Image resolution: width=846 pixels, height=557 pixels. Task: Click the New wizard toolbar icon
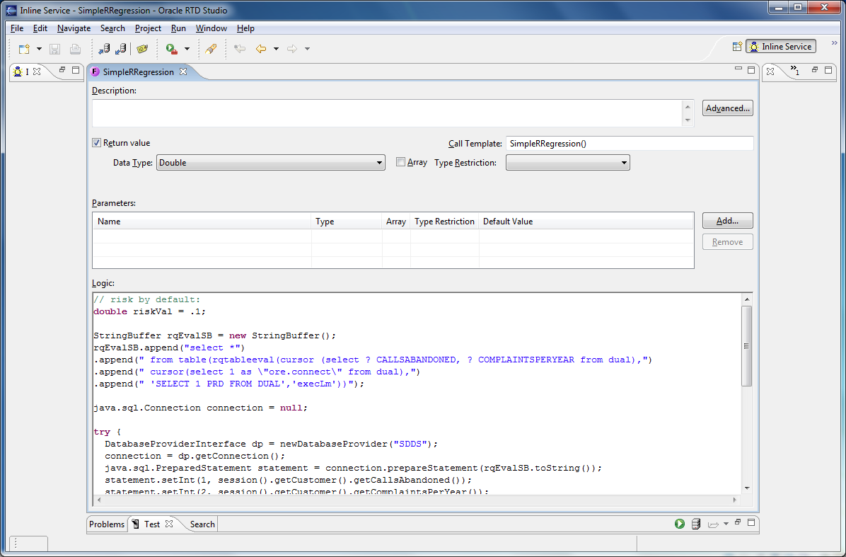pos(24,49)
